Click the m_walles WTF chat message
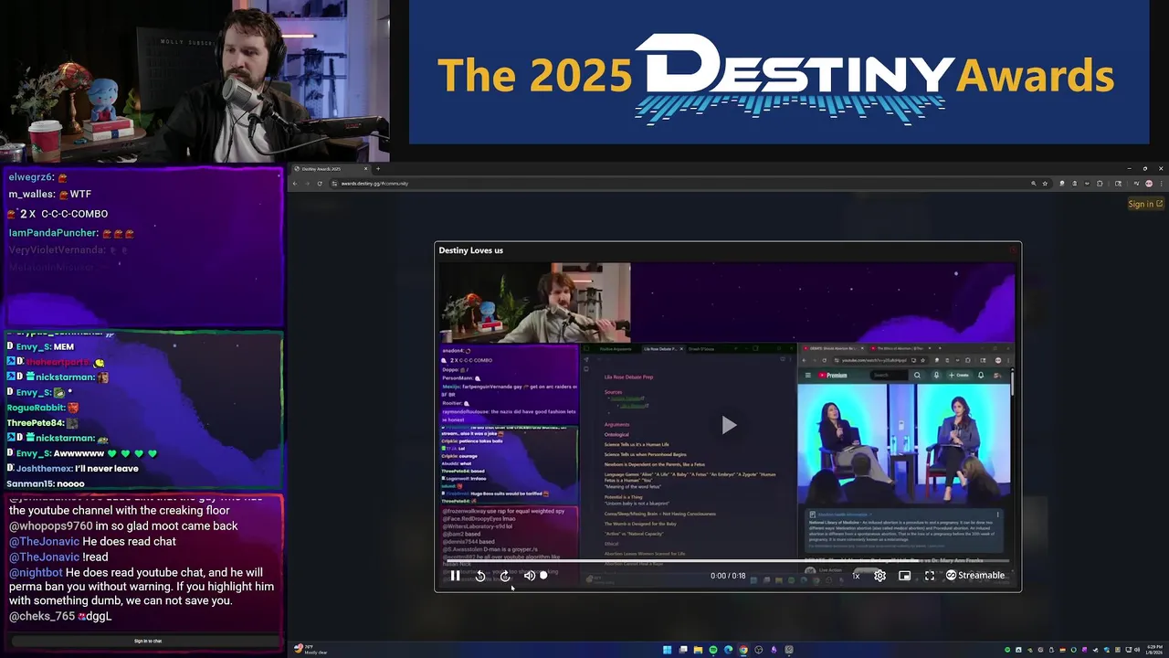The image size is (1169, 658). [x=50, y=194]
